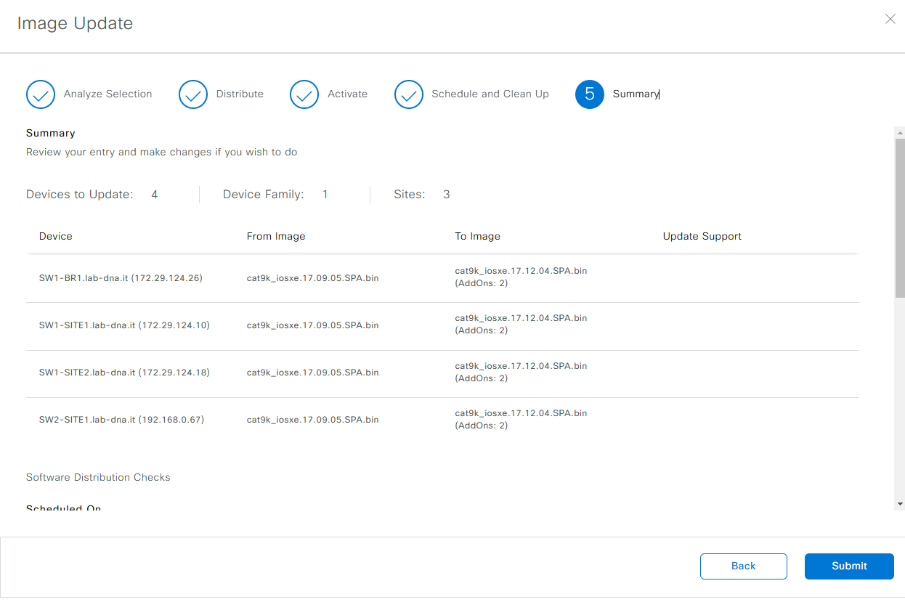Click the To Image value for SW2-SITE1
Image resolution: width=905 pixels, height=610 pixels.
pos(522,419)
